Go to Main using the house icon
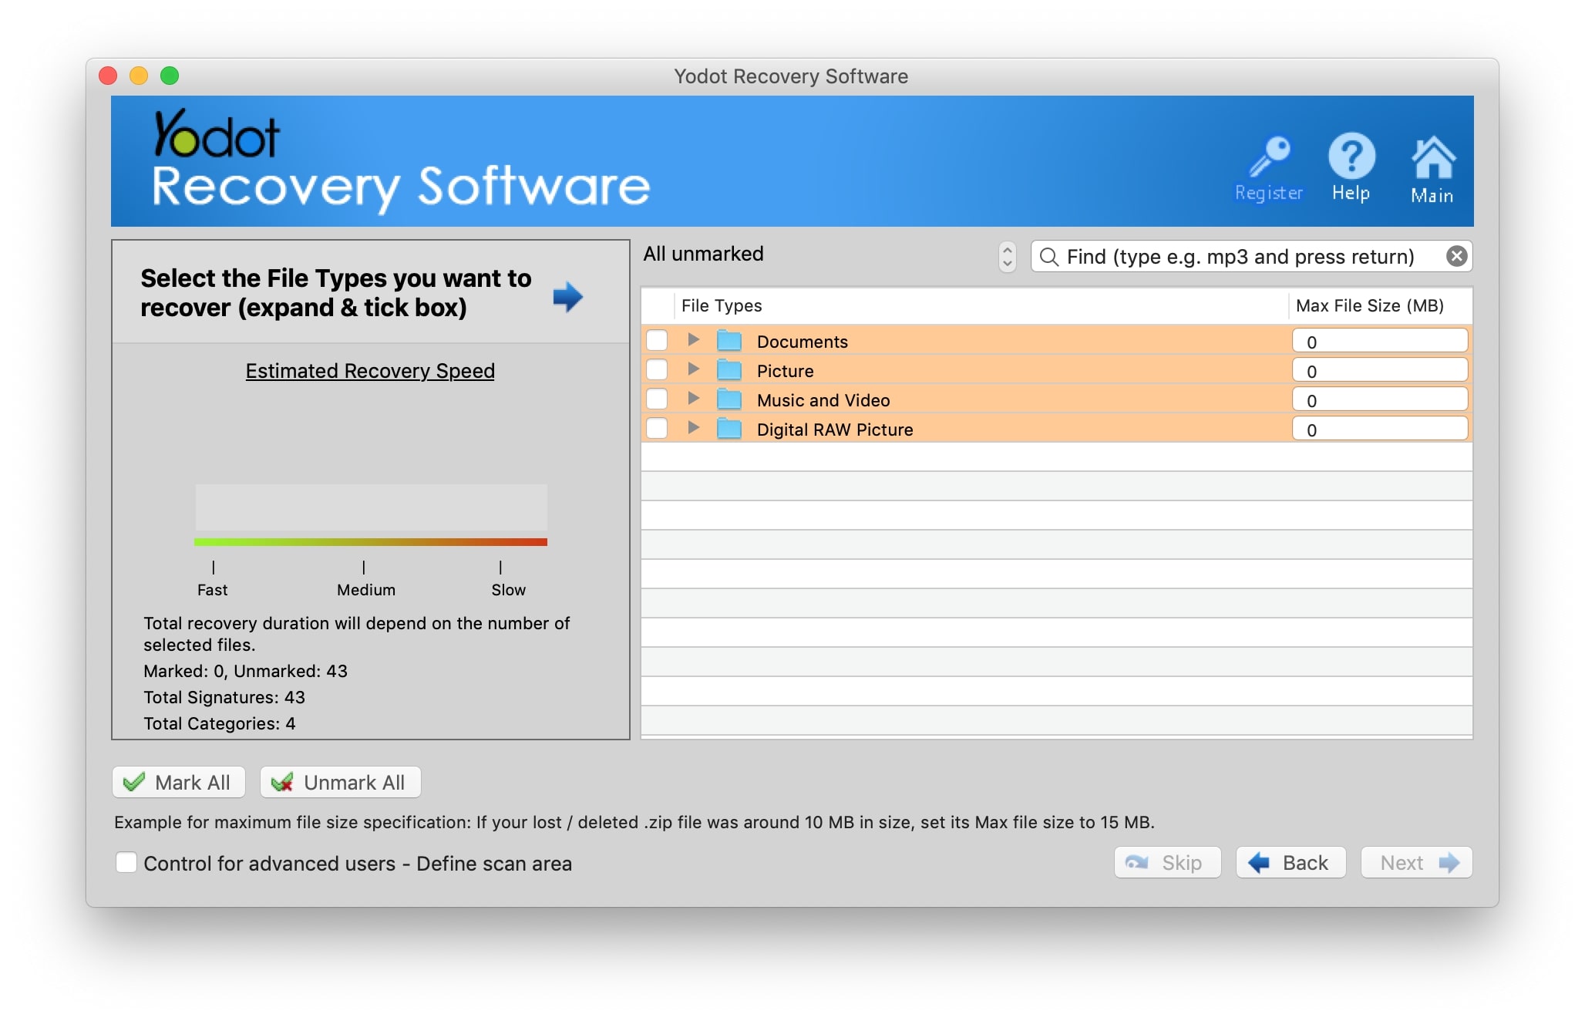This screenshot has width=1585, height=1021. 1432,157
